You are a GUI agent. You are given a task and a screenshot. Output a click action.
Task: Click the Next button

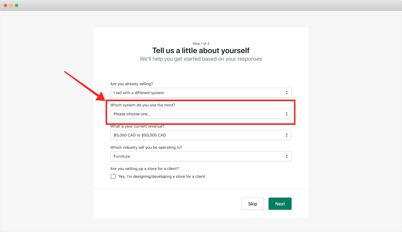[x=280, y=204]
